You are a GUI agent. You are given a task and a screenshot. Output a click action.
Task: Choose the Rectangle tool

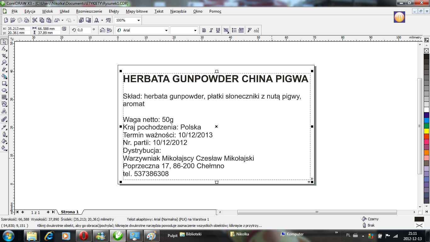click(x=4, y=84)
